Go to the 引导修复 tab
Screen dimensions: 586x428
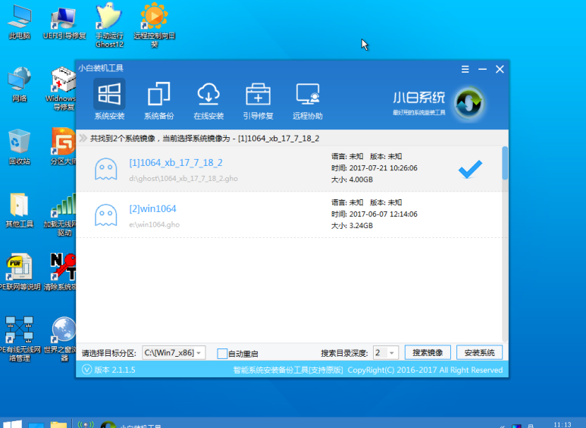coord(258,100)
